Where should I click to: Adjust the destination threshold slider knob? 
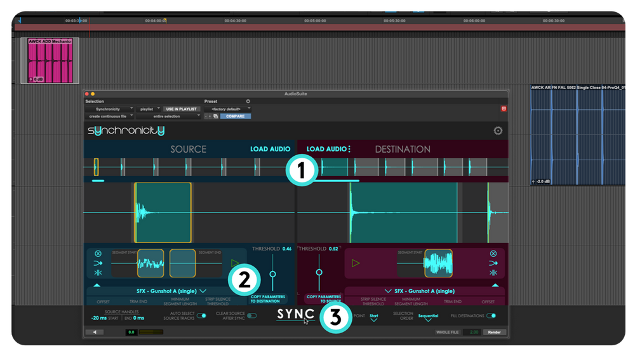click(x=319, y=272)
